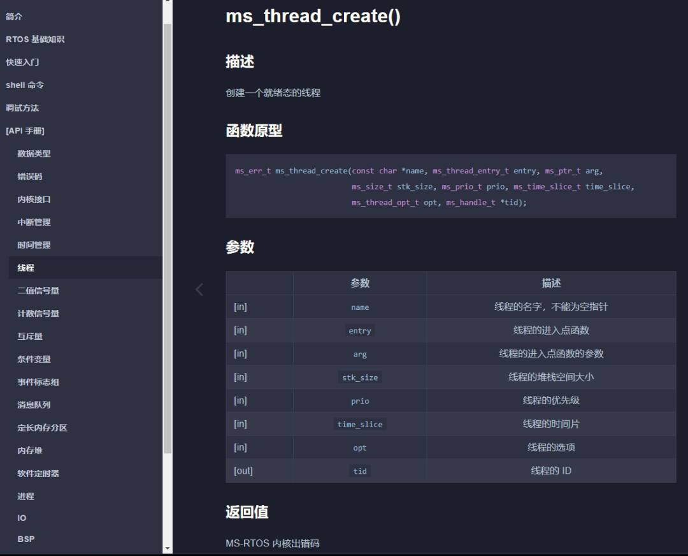Open BSP in the sidebar

click(26, 539)
